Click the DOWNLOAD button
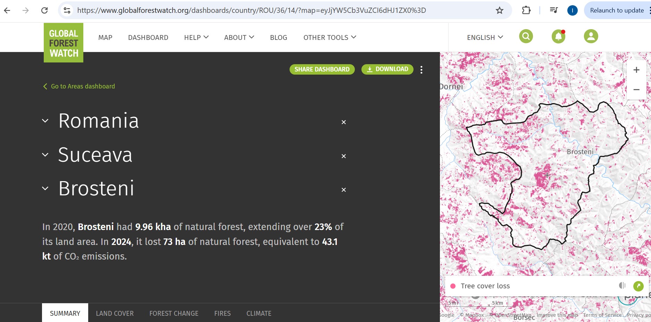Image resolution: width=651 pixels, height=322 pixels. point(387,69)
